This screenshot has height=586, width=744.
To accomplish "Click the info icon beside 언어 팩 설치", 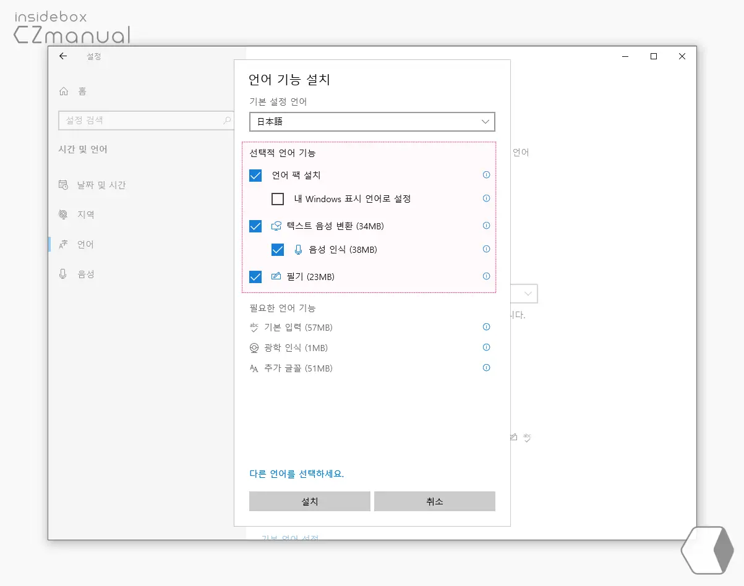I will (x=486, y=175).
